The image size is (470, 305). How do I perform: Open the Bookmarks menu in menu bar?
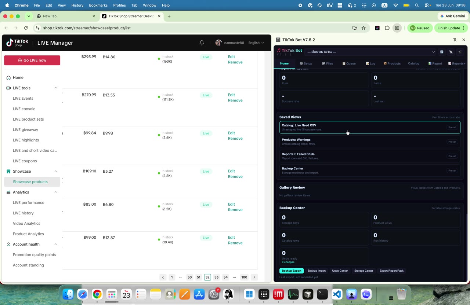pyautogui.click(x=98, y=5)
